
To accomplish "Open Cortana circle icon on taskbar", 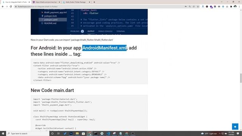I will (x=52, y=133).
